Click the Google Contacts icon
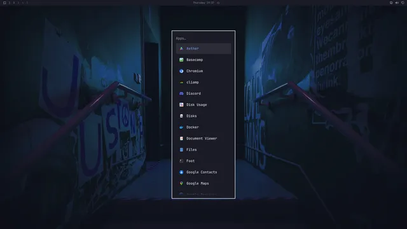Viewport: 407px width, 229px height. [181, 172]
